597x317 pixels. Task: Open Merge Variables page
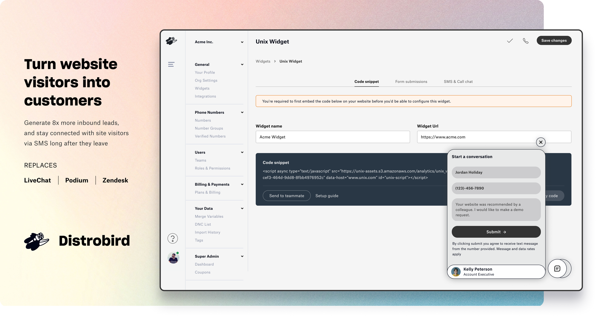pyautogui.click(x=209, y=217)
